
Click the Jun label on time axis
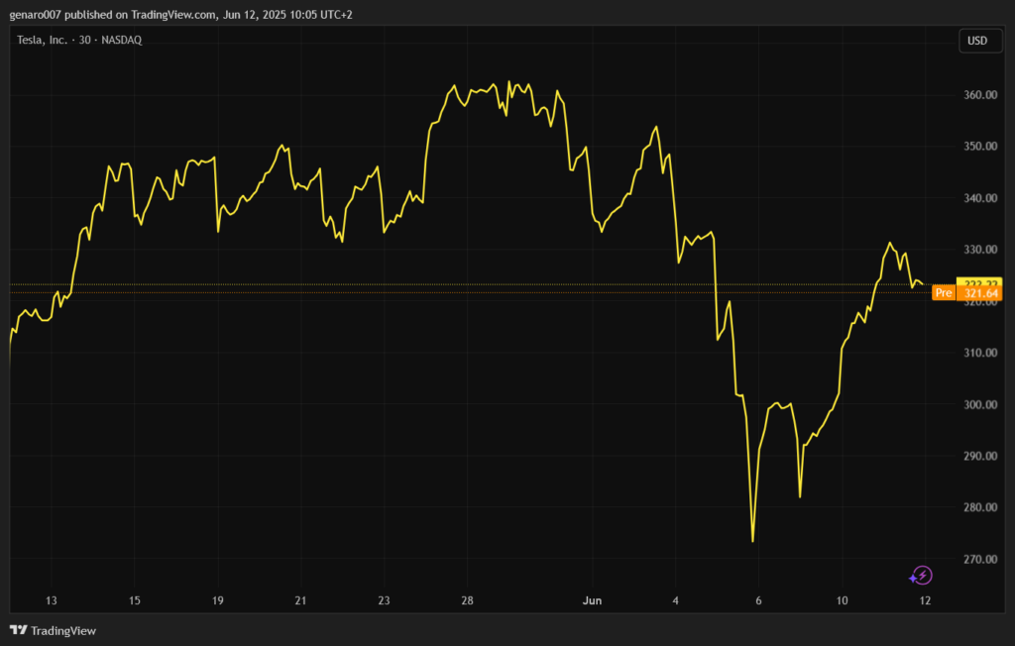(592, 600)
